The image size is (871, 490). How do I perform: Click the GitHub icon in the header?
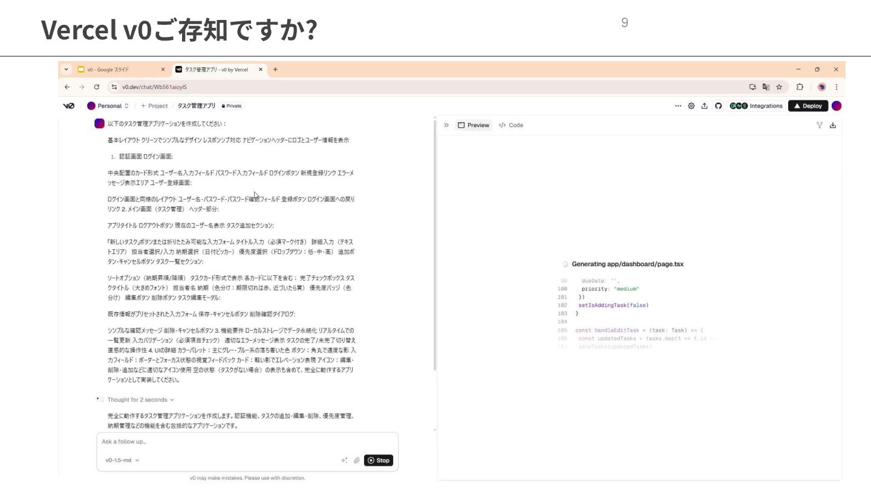click(x=719, y=106)
